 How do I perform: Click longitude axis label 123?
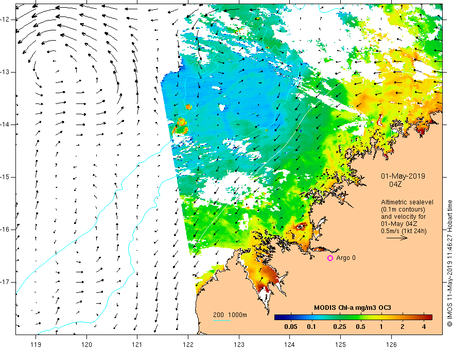point(239,344)
